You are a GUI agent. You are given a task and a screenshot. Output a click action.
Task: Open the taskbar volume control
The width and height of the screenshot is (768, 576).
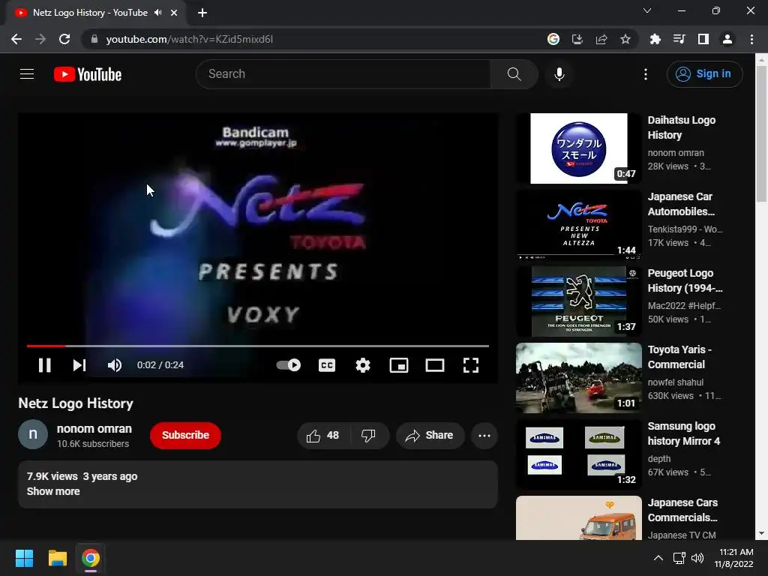[697, 558]
